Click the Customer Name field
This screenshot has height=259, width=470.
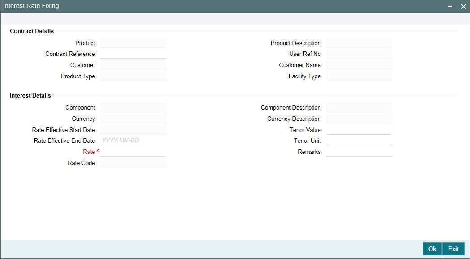coord(359,65)
